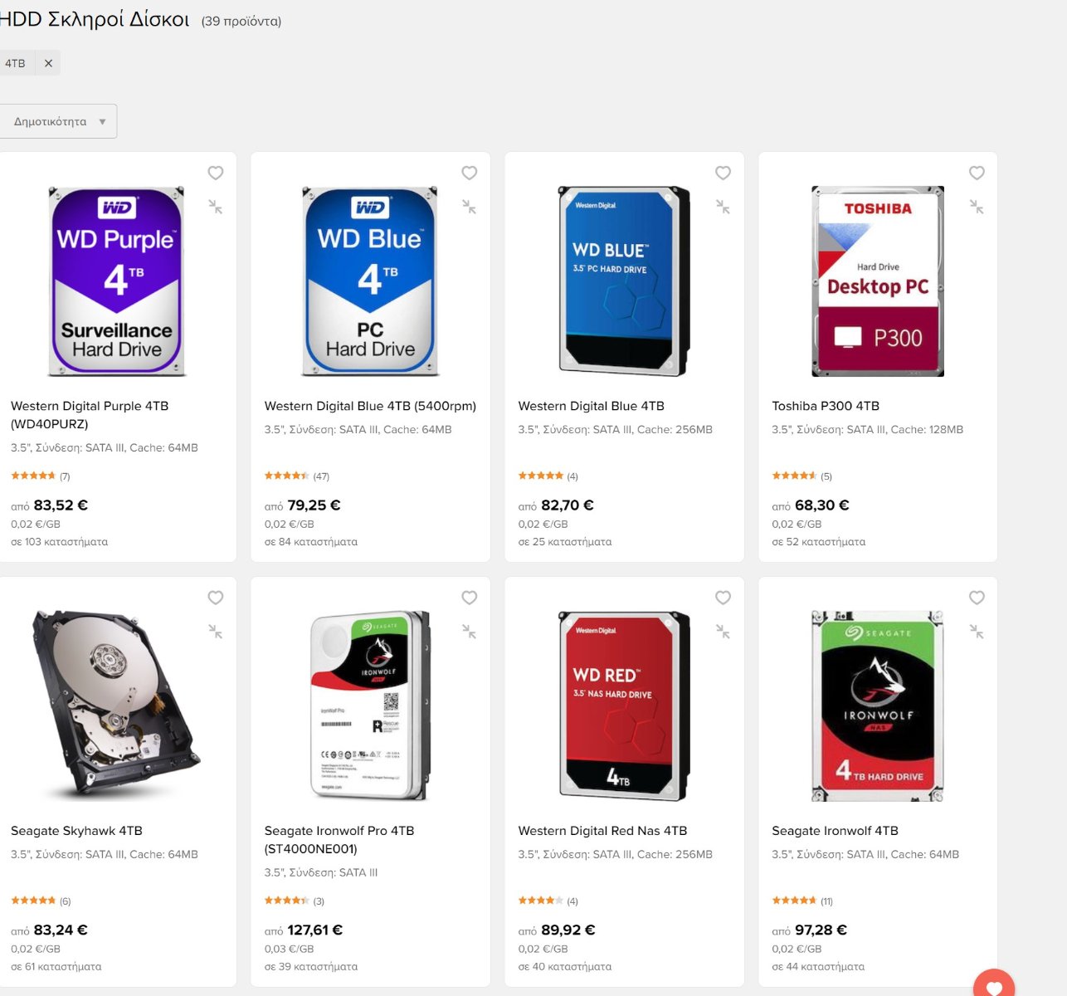Open floating red heart favorites button
This screenshot has height=996, width=1067.
tap(994, 984)
